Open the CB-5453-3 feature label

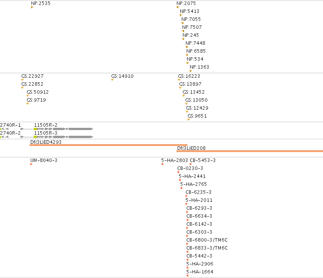coord(203,160)
